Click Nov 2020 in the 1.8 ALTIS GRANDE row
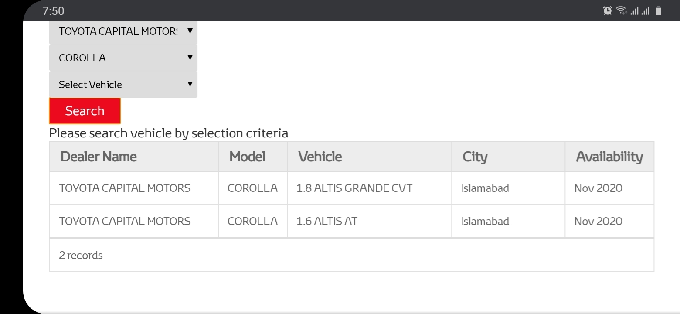The width and height of the screenshot is (680, 314). point(598,188)
